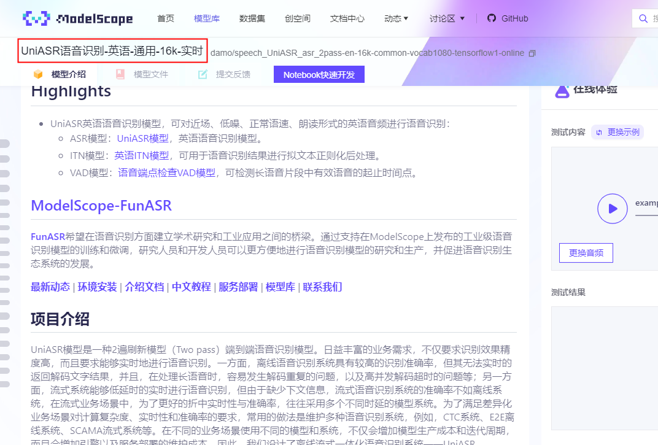Click the 提交反馈 edit icon
Image resolution: width=658 pixels, height=445 pixels.
click(203, 74)
